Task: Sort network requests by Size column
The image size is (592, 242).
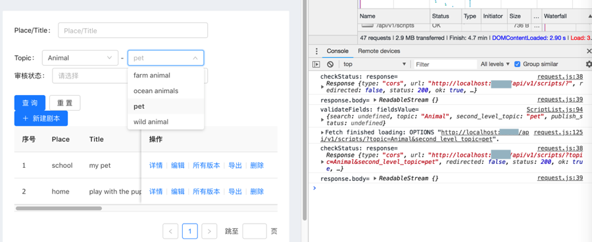Action: (519, 16)
